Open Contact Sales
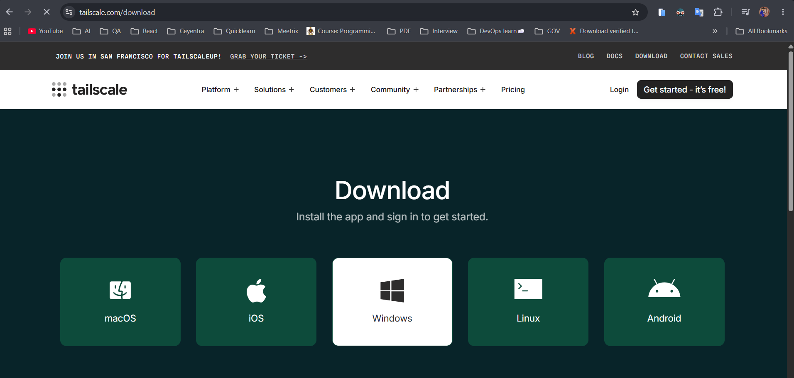This screenshot has width=794, height=378. coord(706,56)
